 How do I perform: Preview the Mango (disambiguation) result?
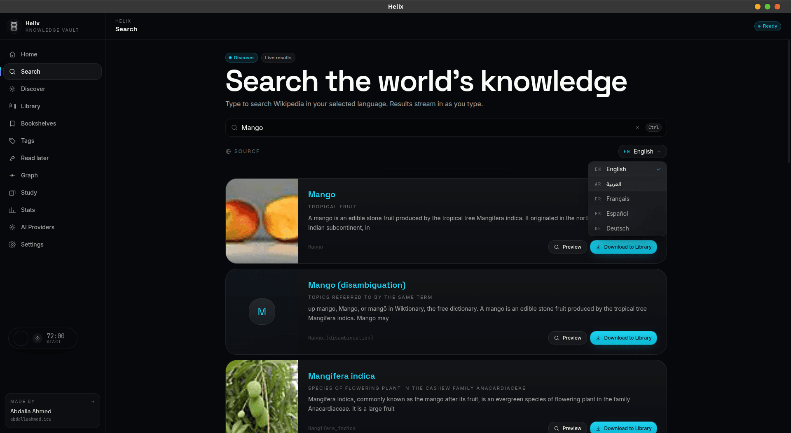[x=567, y=338]
